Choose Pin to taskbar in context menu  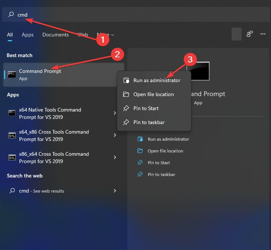[154, 122]
